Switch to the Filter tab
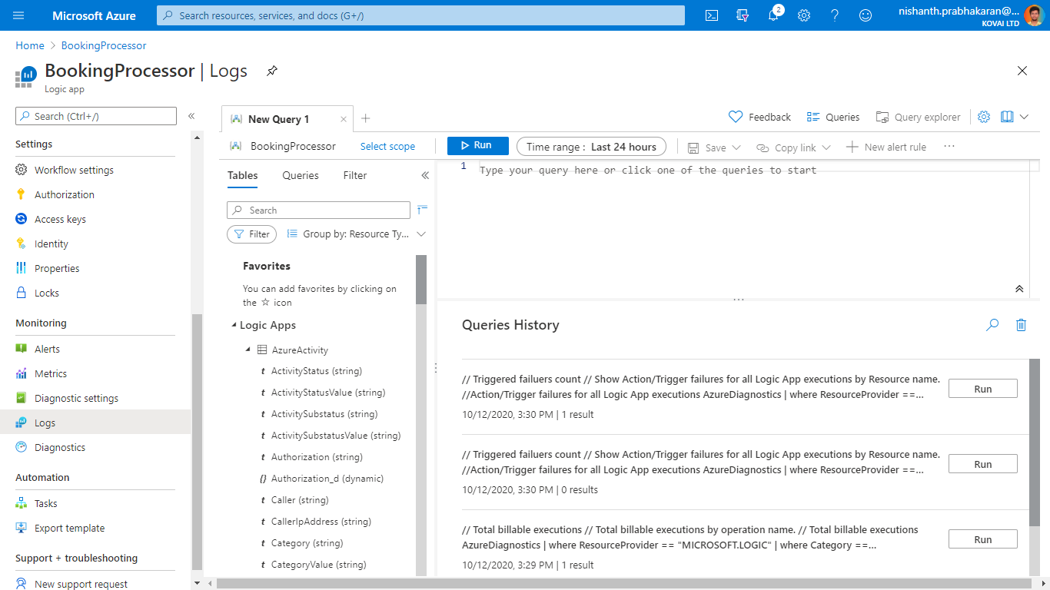Screen dimensions: 1050x590 (355, 175)
